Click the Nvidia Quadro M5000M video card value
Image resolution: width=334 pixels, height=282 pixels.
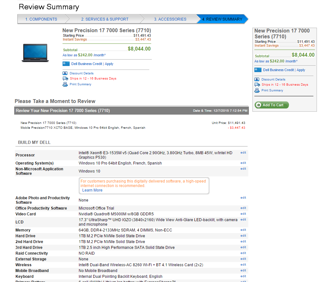tap(116, 214)
